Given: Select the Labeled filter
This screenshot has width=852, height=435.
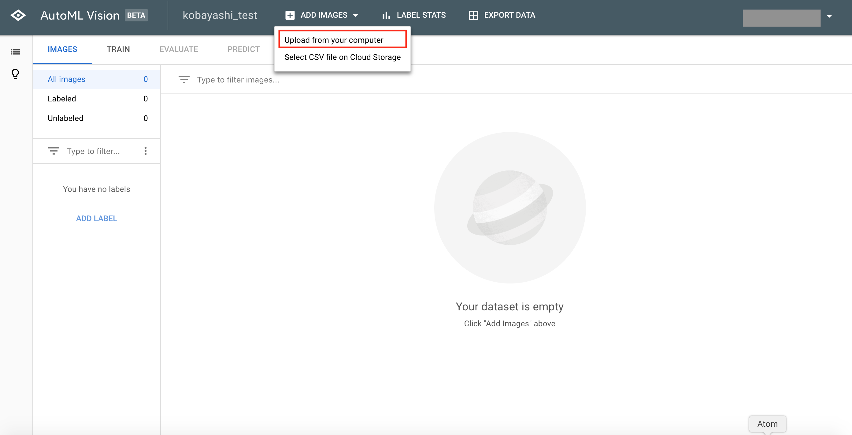Looking at the screenshot, I should pyautogui.click(x=97, y=99).
